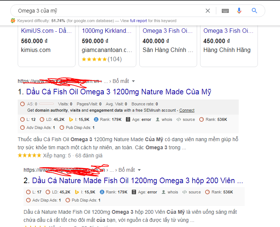280x227 pixels.
Task: Submit search using the magnifier icon
Action: pyautogui.click(x=254, y=11)
